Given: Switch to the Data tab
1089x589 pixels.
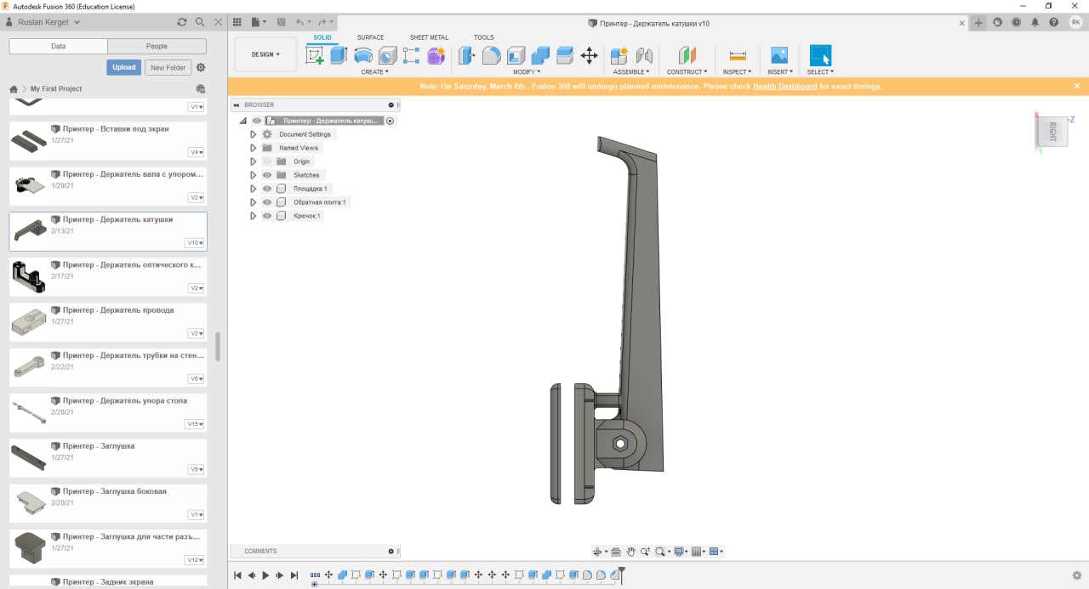Looking at the screenshot, I should tap(58, 46).
